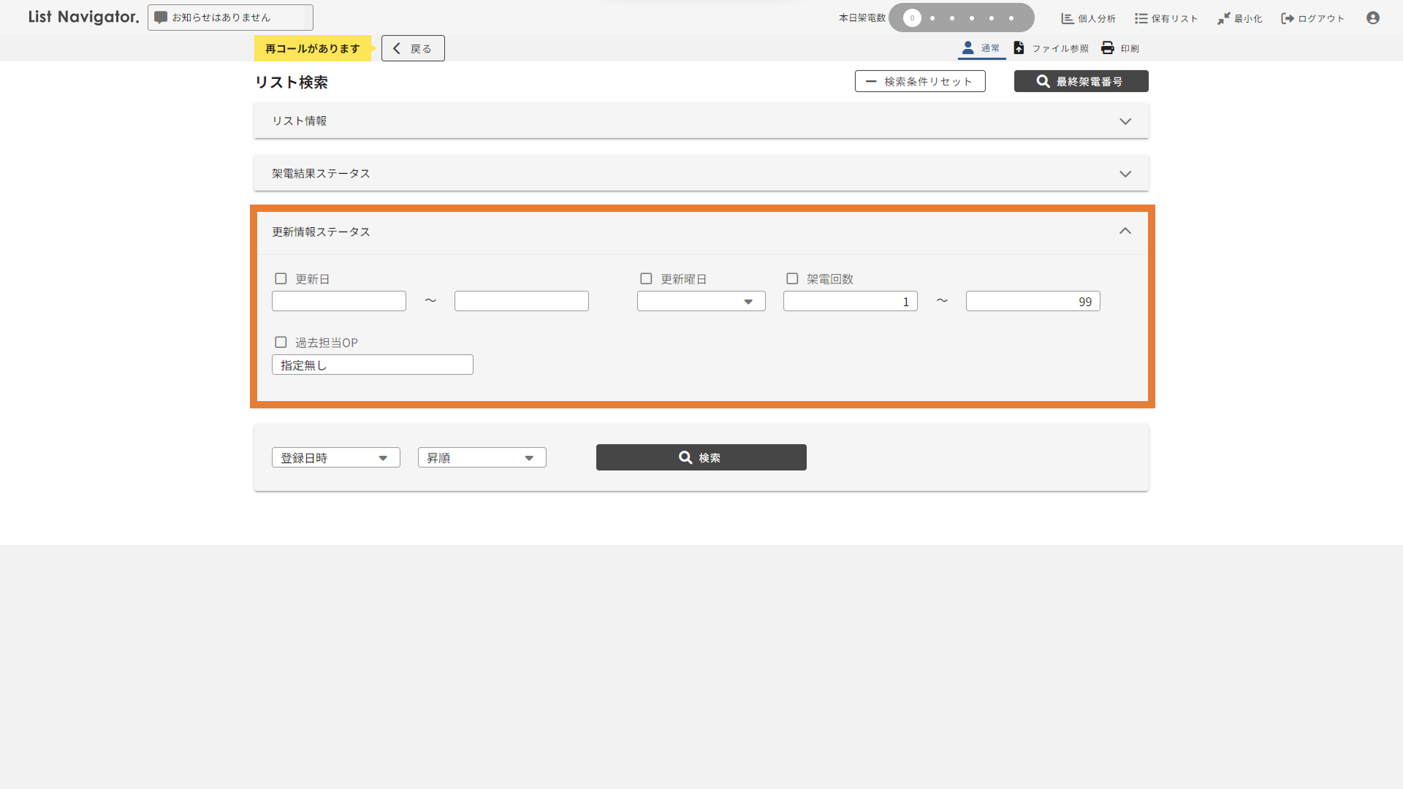Click the 検索条件リセット button
1403x789 pixels.
point(920,81)
